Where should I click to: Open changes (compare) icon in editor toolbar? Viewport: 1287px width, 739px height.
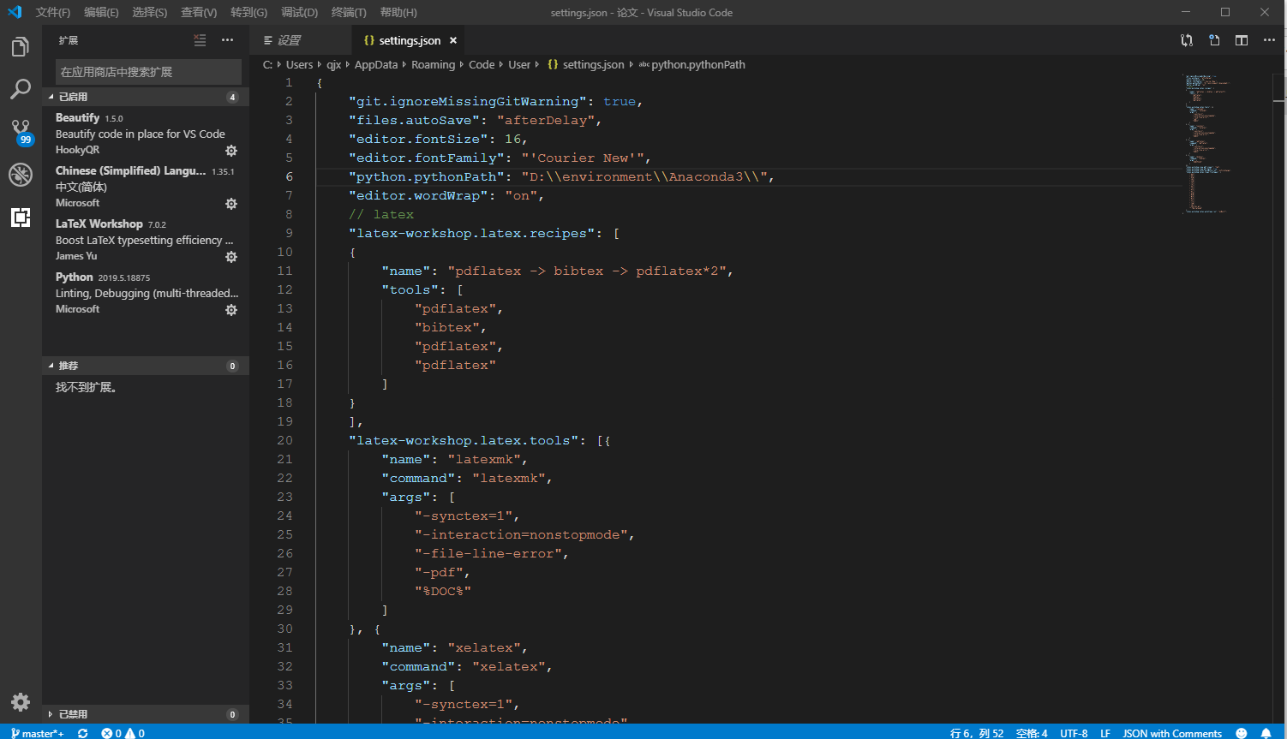pyautogui.click(x=1187, y=40)
